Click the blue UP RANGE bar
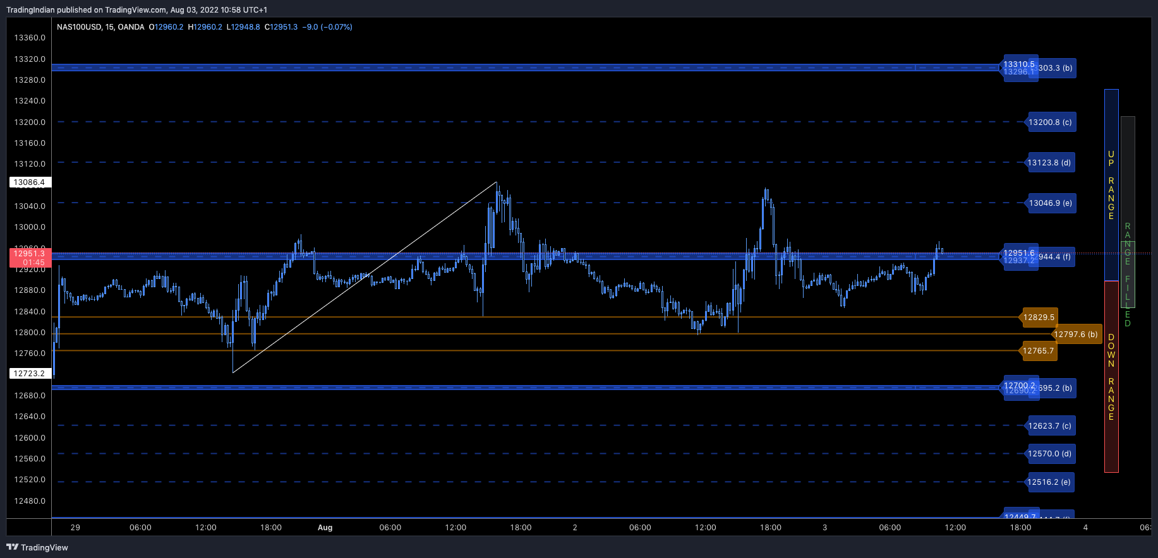The width and height of the screenshot is (1158, 558). pos(1111,186)
